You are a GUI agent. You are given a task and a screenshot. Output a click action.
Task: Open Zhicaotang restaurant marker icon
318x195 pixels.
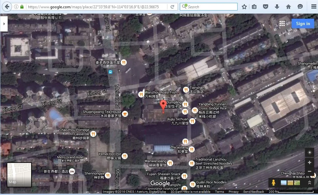[x=192, y=149]
